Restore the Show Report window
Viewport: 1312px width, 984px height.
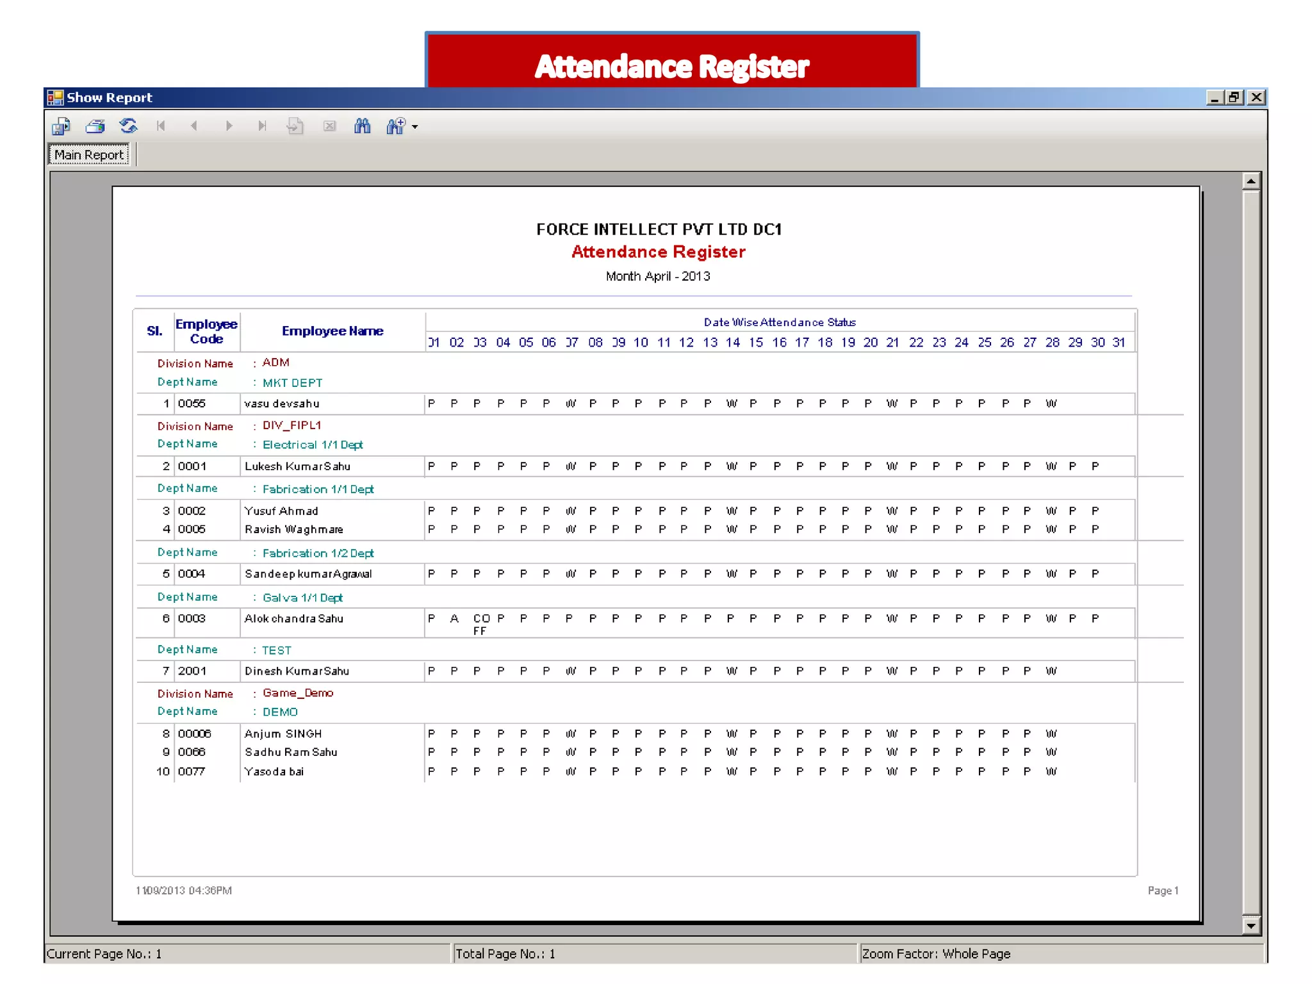pyautogui.click(x=1234, y=97)
